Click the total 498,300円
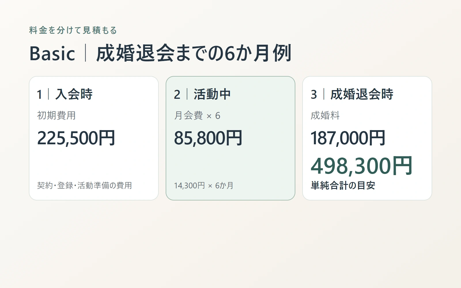Screen dimensions: 461x288 (362, 166)
